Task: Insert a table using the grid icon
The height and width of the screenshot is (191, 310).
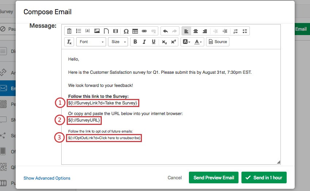Action: pos(135,31)
